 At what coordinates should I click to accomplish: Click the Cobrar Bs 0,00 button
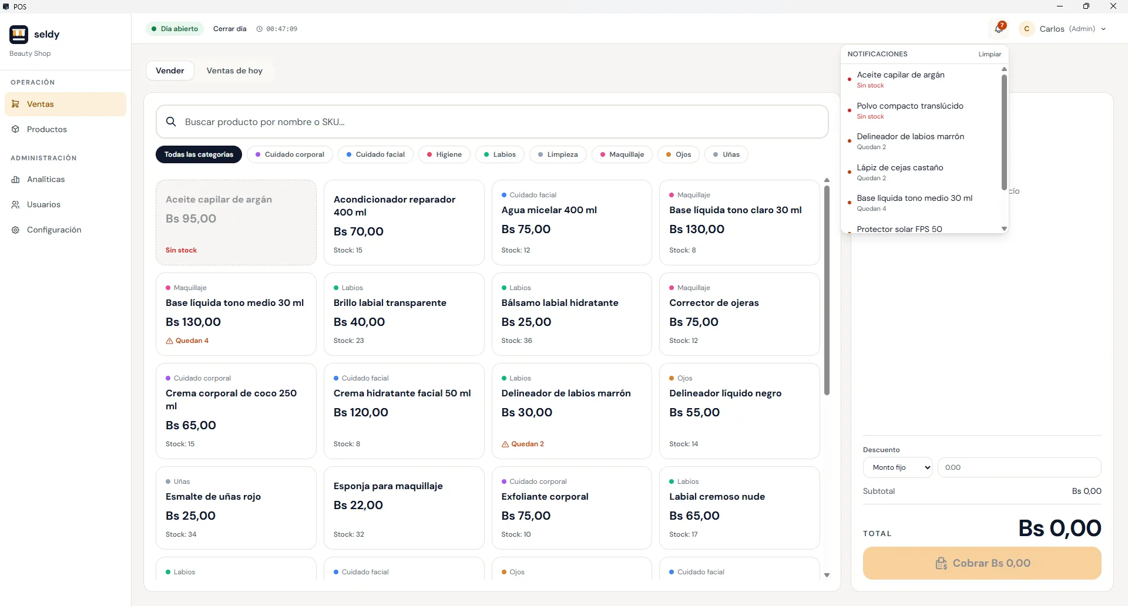click(982, 563)
